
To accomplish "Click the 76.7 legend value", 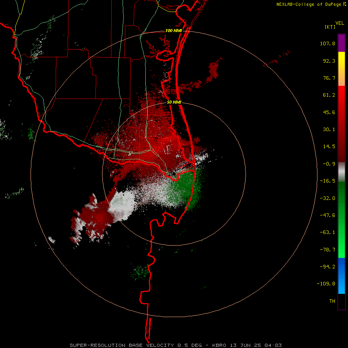I will pyautogui.click(x=329, y=78).
